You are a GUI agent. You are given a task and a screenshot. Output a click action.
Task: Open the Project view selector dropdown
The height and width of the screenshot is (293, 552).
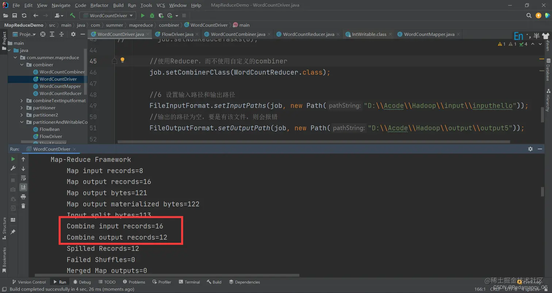click(25, 34)
